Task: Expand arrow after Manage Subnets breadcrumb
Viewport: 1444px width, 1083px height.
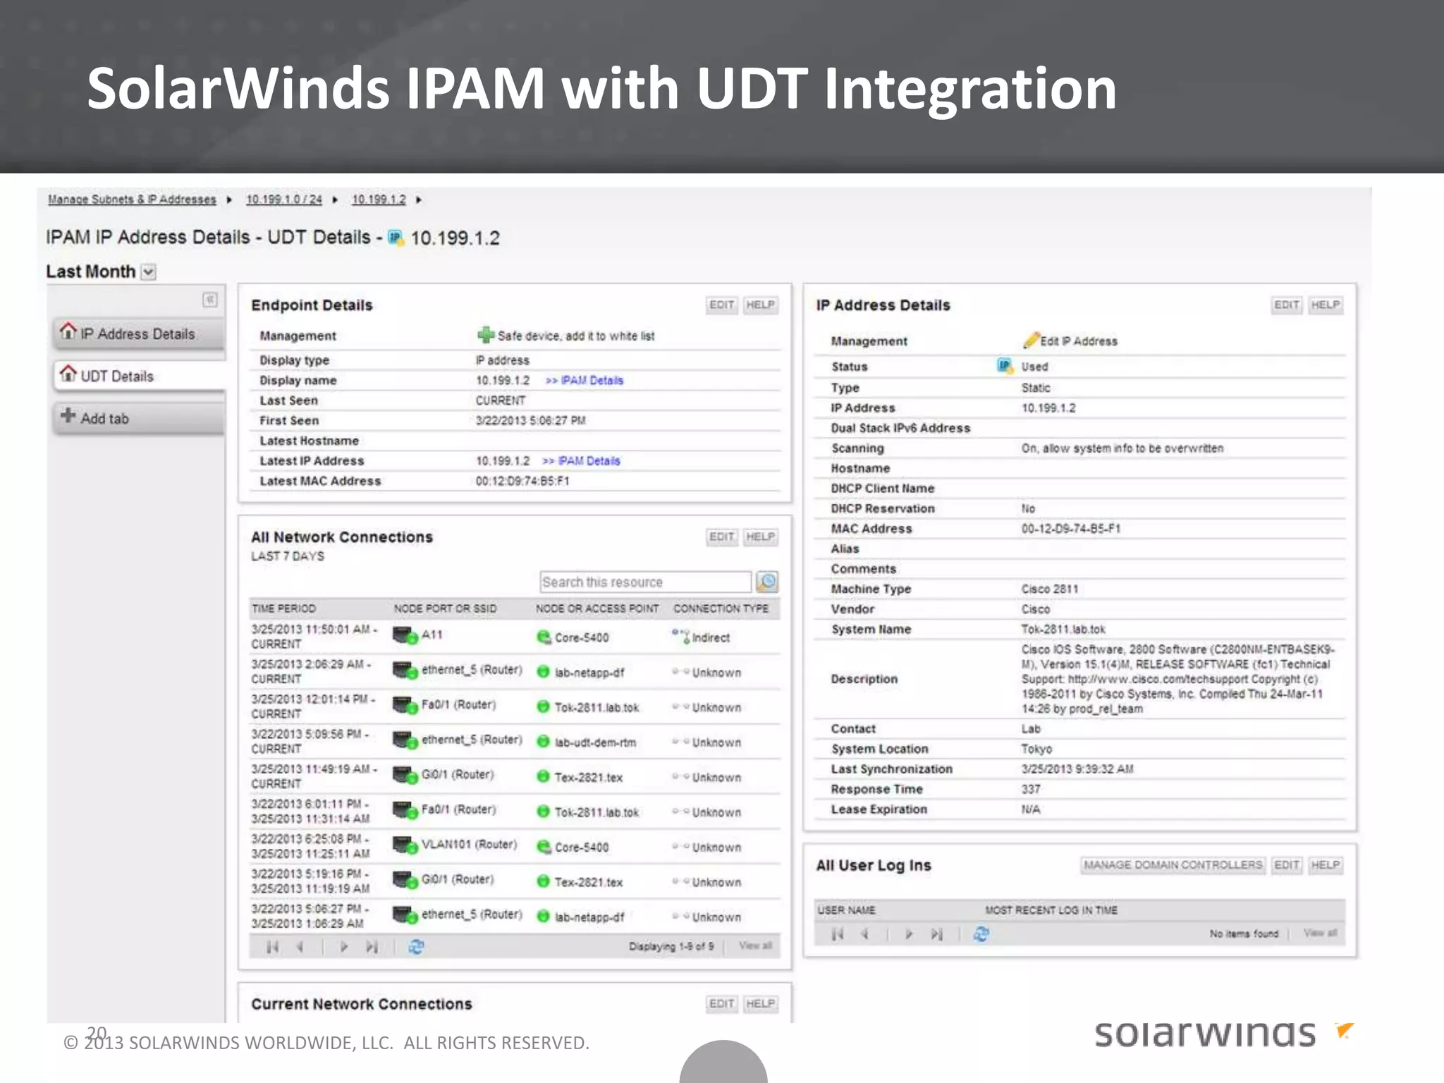Action: [229, 200]
